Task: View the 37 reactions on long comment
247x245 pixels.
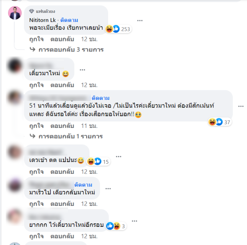Action: [x=220, y=122]
